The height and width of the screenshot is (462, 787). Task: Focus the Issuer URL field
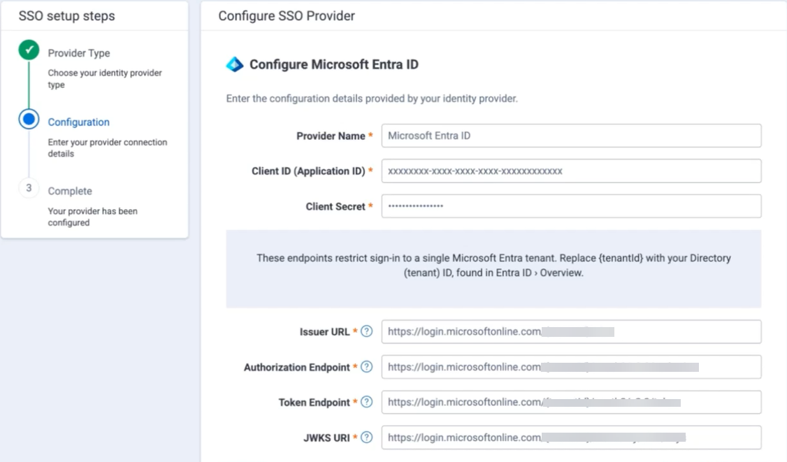click(571, 331)
